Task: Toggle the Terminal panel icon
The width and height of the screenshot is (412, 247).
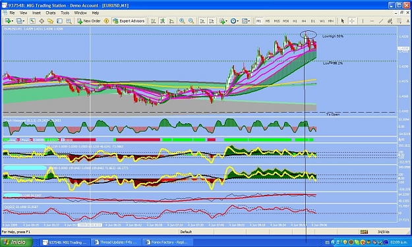Action: coord(59,21)
